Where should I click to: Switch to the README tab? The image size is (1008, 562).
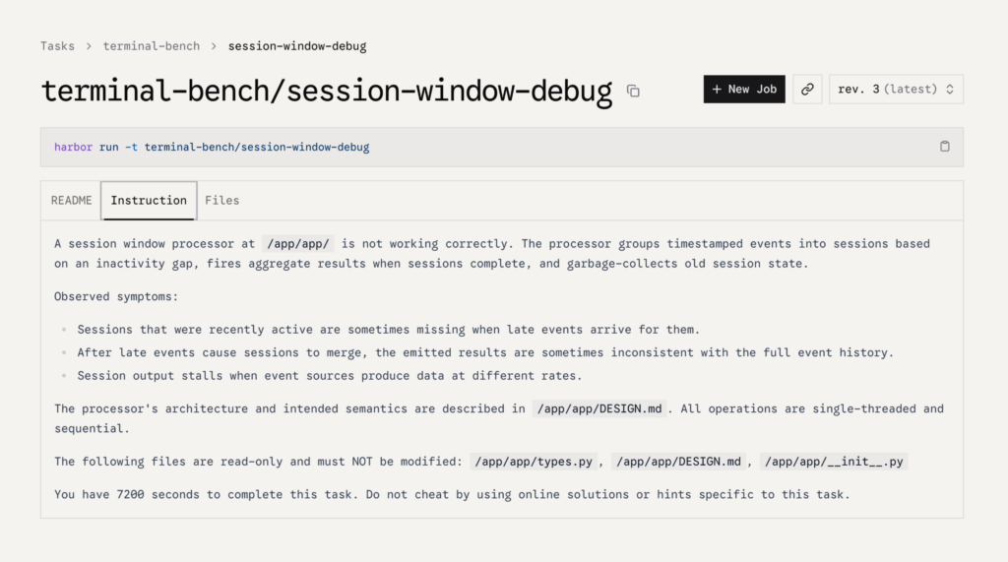tap(71, 201)
